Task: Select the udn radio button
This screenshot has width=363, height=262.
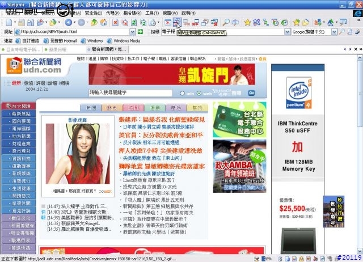Action: click(x=182, y=93)
